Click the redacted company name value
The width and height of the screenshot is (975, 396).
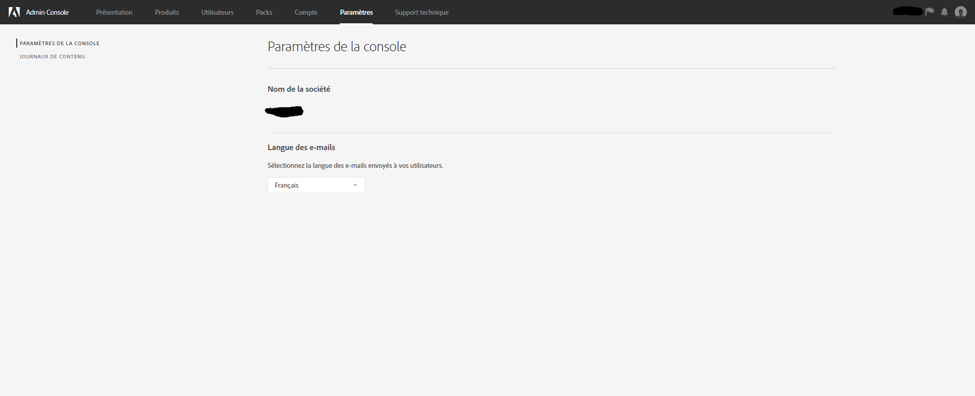coord(284,112)
